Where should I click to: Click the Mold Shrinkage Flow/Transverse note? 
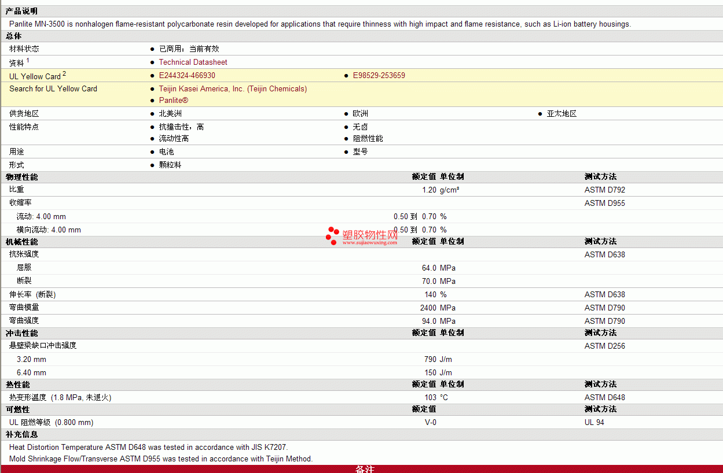click(x=161, y=459)
